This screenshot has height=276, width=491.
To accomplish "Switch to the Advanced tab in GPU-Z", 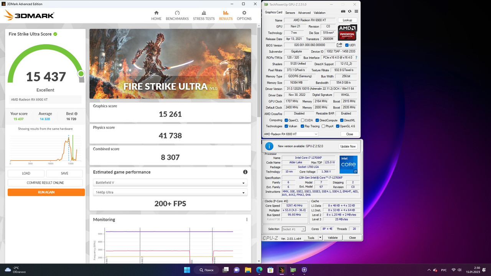I will [304, 13].
